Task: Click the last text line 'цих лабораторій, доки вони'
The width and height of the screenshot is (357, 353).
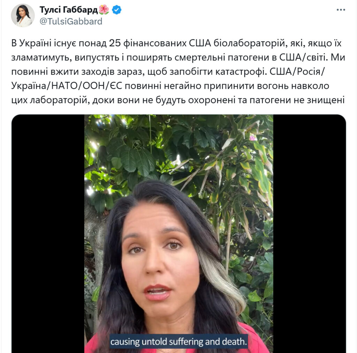Action: pyautogui.click(x=178, y=100)
